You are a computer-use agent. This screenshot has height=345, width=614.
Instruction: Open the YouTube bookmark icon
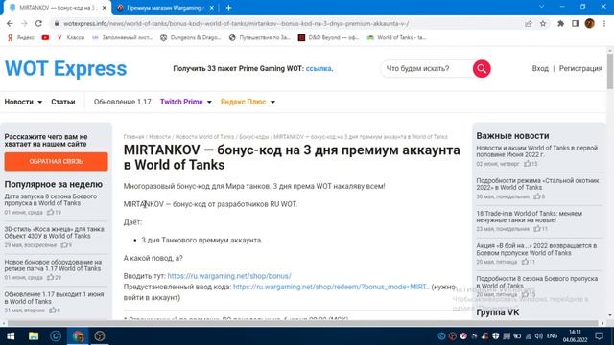(x=45, y=37)
